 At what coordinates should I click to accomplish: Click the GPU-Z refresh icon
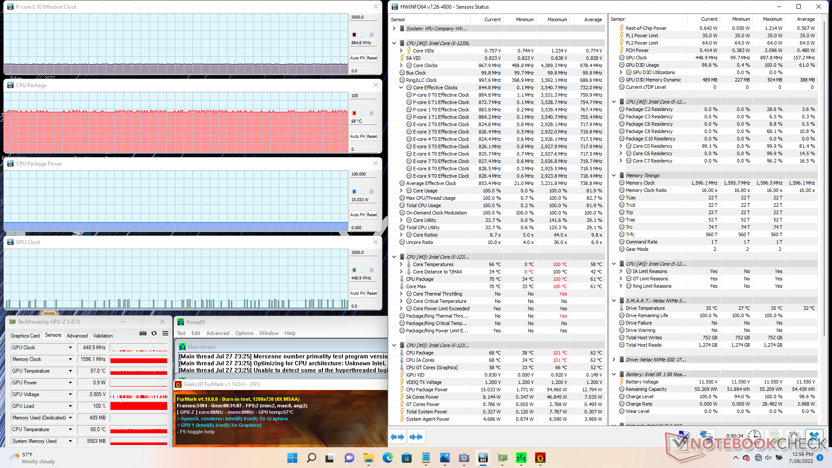click(x=154, y=333)
